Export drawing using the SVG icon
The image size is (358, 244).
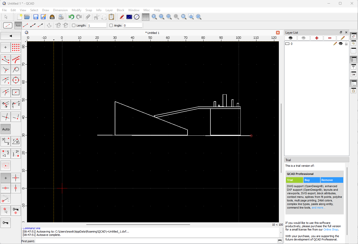pos(52,17)
